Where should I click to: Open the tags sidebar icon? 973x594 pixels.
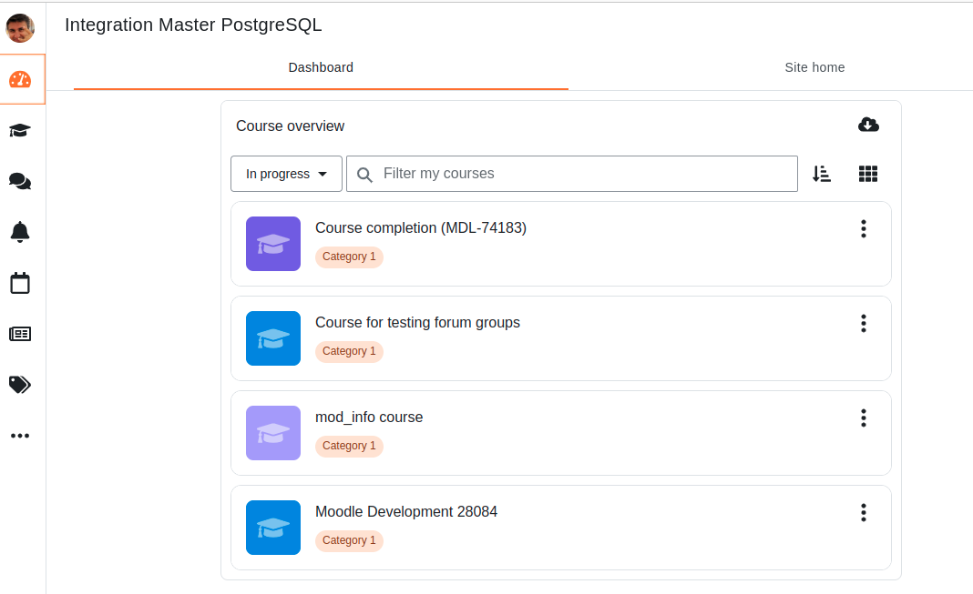(x=20, y=385)
